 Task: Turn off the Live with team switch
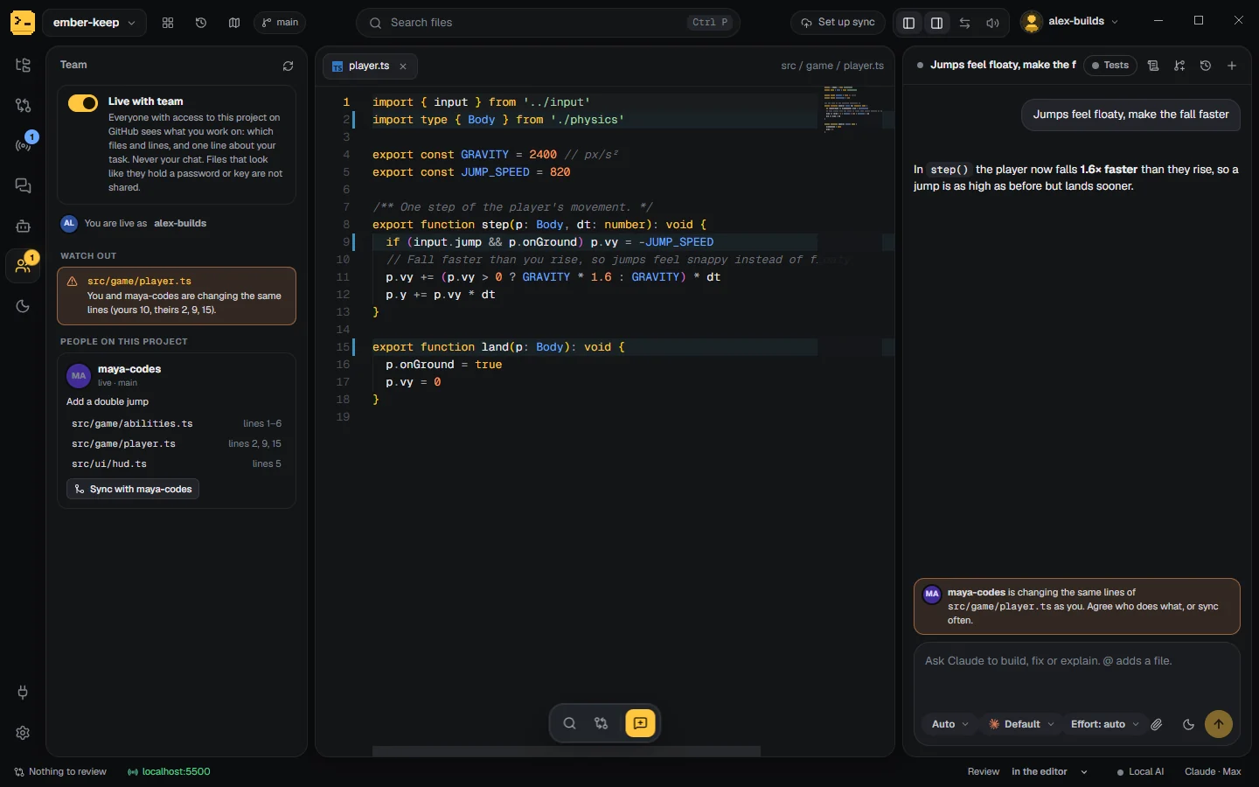tap(83, 103)
